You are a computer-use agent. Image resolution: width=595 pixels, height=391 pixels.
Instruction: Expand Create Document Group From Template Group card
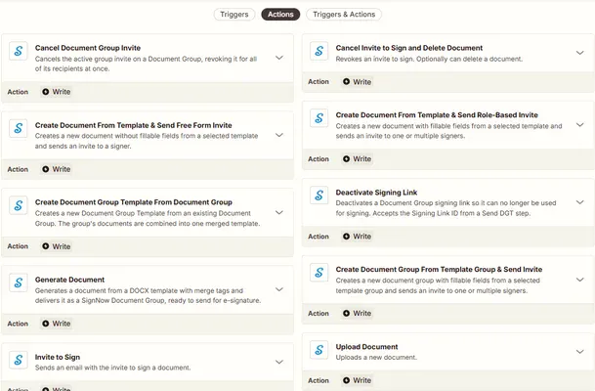pos(579,280)
